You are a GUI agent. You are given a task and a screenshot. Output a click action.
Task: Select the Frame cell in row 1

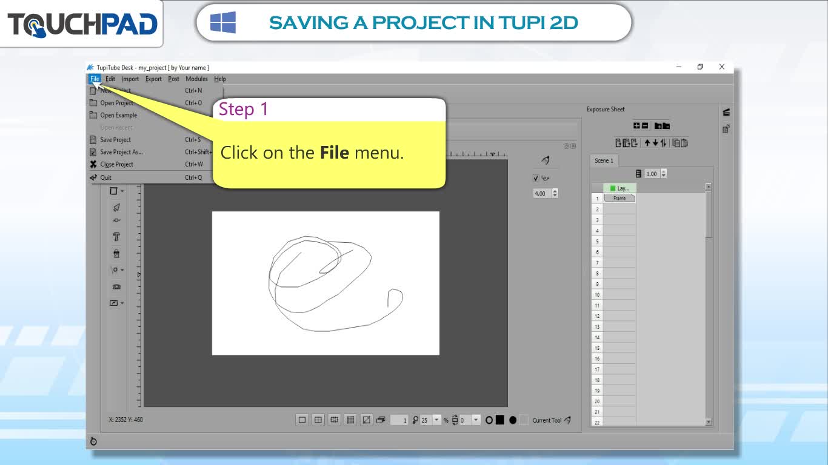pyautogui.click(x=619, y=199)
